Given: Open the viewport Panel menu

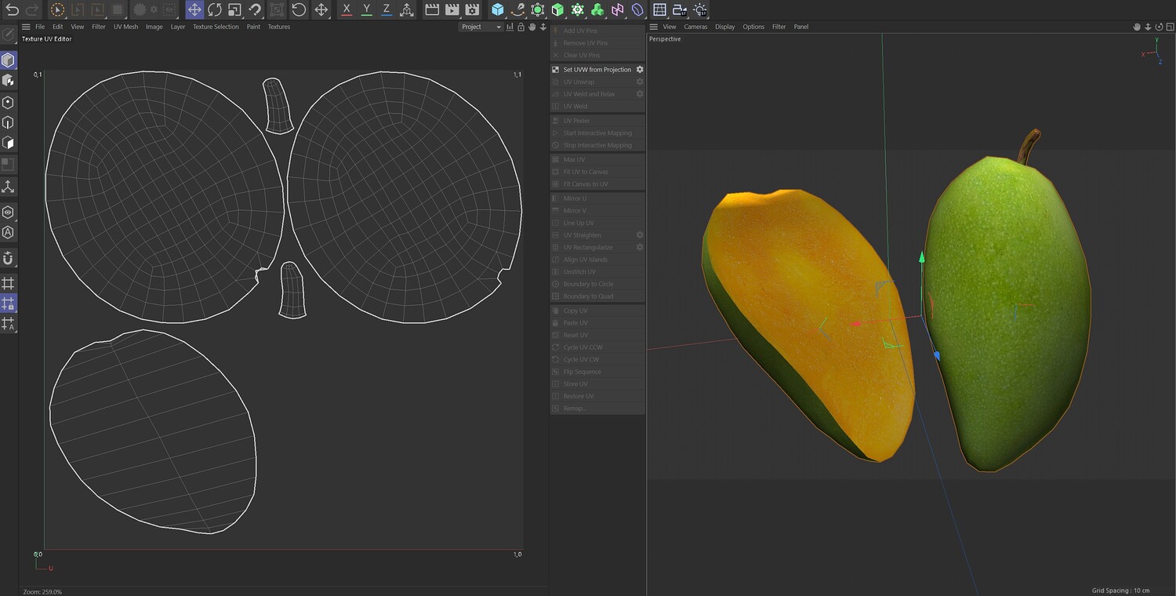Looking at the screenshot, I should point(800,27).
